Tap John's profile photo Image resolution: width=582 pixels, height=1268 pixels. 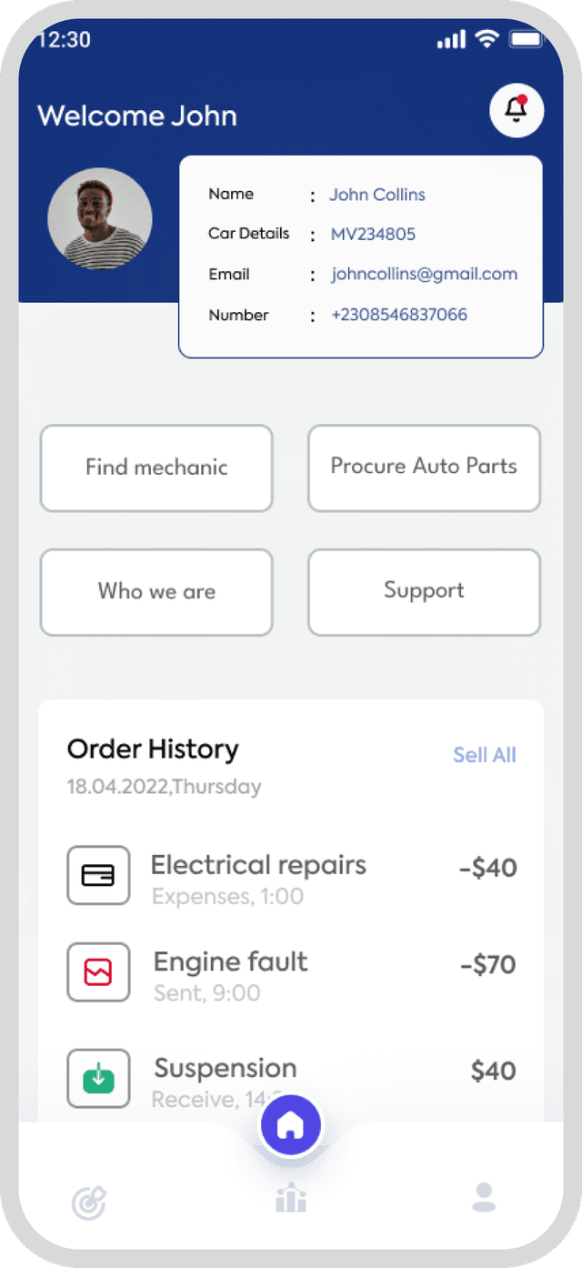[x=100, y=219]
